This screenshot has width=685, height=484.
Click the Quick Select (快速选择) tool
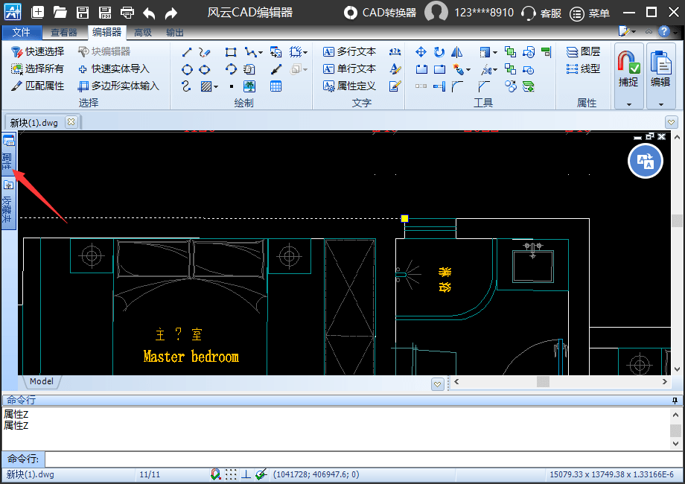click(x=38, y=51)
